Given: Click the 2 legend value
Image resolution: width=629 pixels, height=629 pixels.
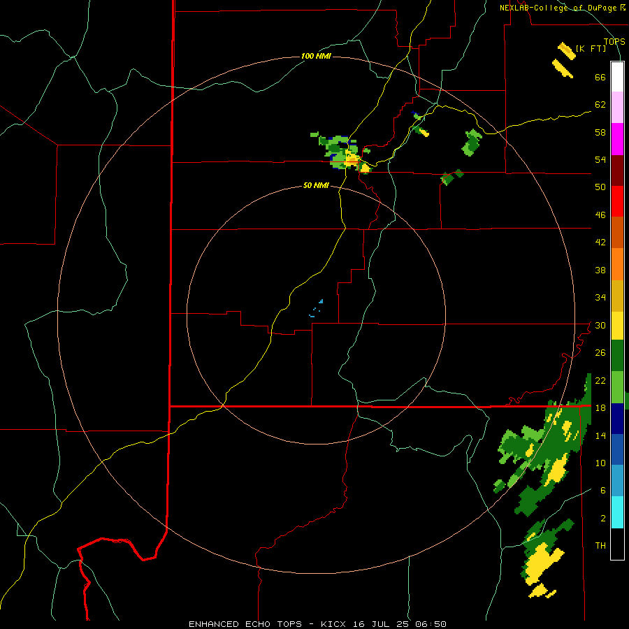Looking at the screenshot, I should pyautogui.click(x=603, y=519).
